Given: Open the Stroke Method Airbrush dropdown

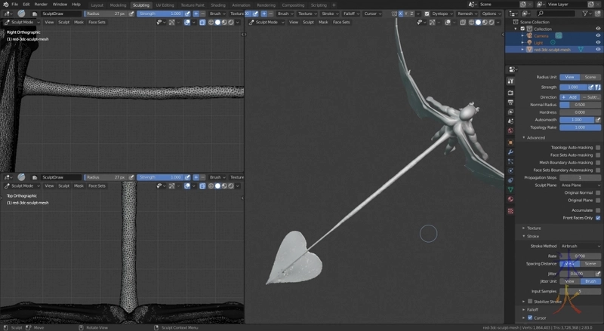Looking at the screenshot, I should tap(580, 246).
